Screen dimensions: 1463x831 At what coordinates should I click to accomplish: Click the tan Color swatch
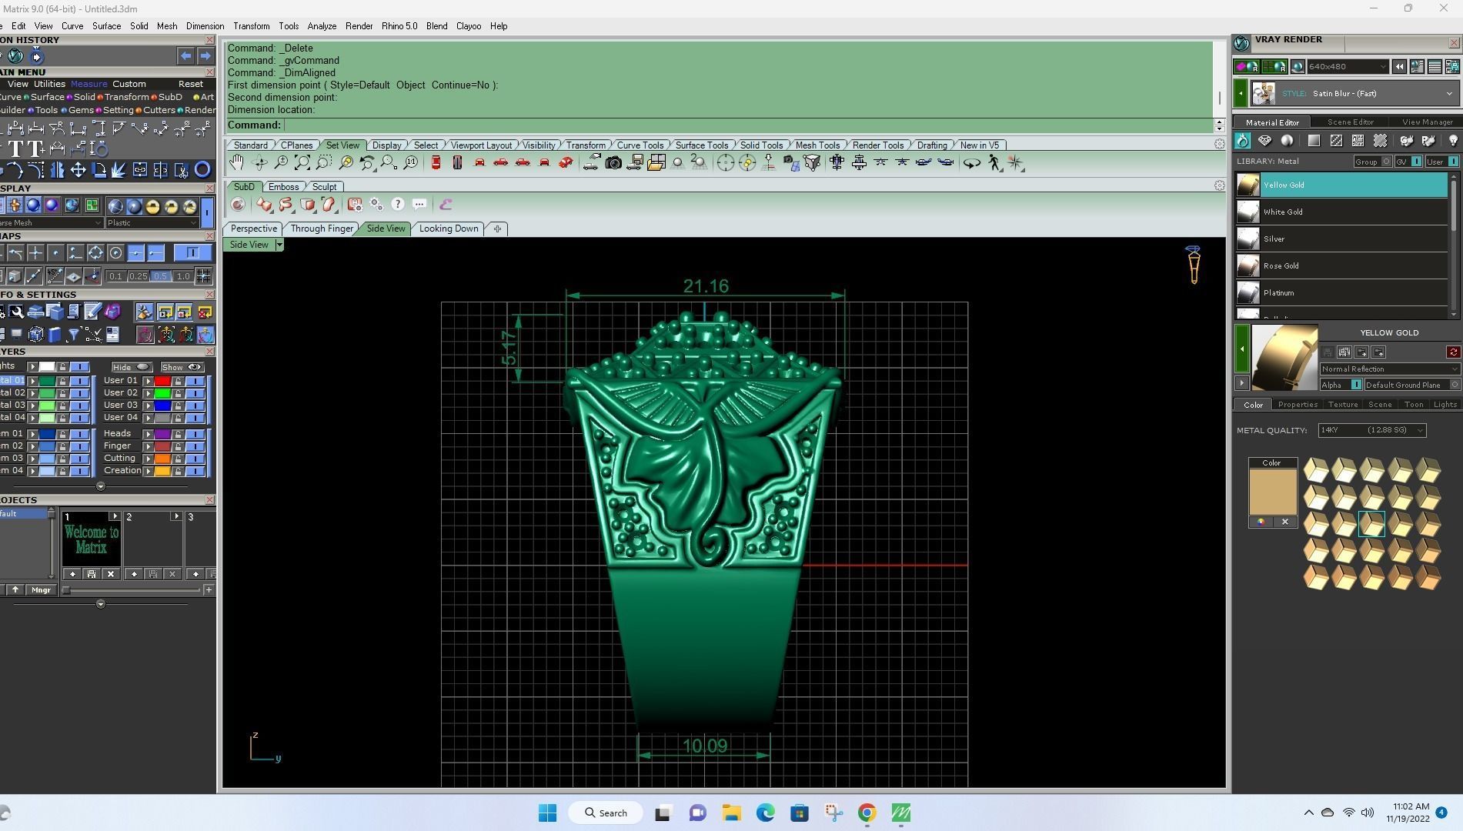coord(1272,492)
